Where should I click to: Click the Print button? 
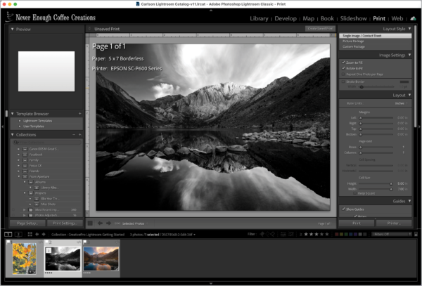coord(357,223)
